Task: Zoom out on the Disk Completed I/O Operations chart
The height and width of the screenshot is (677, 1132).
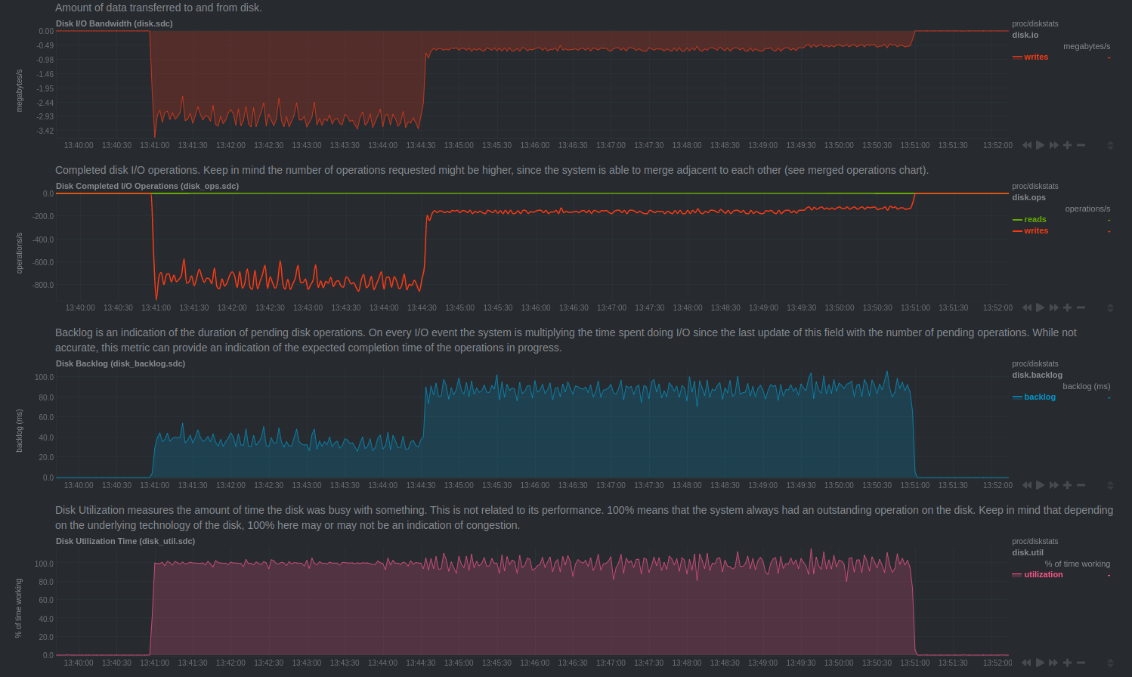Action: click(x=1081, y=308)
